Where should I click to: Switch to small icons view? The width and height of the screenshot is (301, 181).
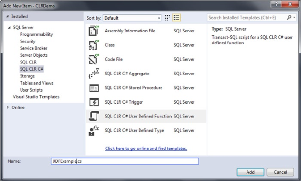click(168, 18)
